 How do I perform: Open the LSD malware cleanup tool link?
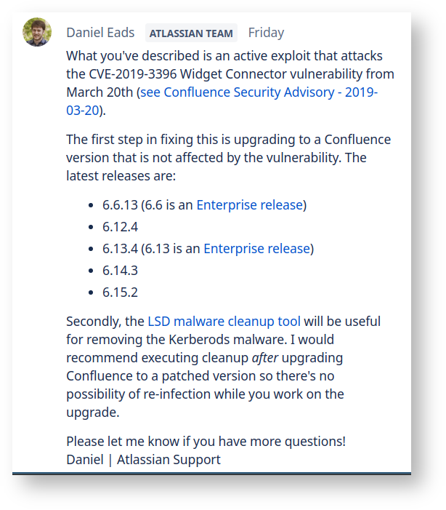point(224,322)
